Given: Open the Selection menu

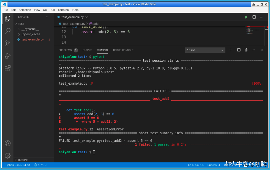Looking at the screenshot, I should pyautogui.click(x=25, y=10).
